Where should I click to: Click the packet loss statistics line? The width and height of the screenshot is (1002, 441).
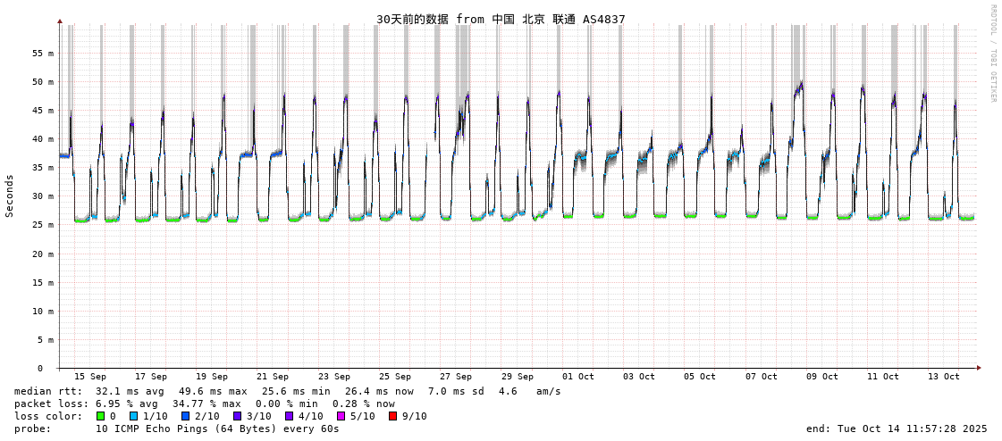(x=205, y=404)
